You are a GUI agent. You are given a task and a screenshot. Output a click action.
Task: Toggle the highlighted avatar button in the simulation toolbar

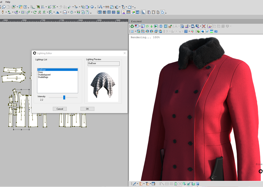click(210, 26)
